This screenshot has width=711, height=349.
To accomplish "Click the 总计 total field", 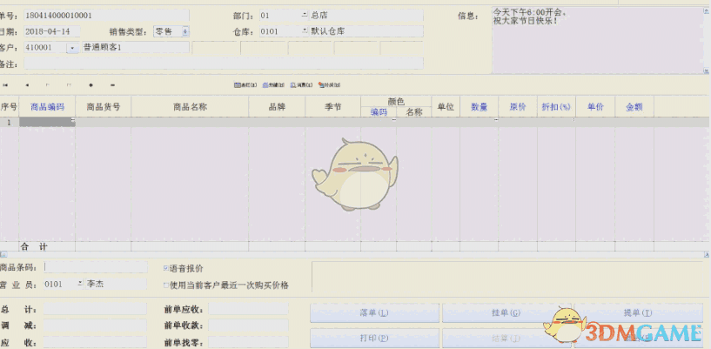I will (x=95, y=309).
